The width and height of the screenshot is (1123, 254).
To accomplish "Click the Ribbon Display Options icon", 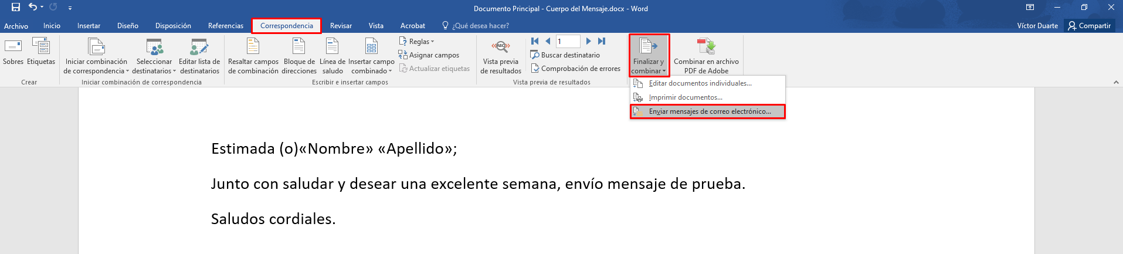I will 1030,8.
